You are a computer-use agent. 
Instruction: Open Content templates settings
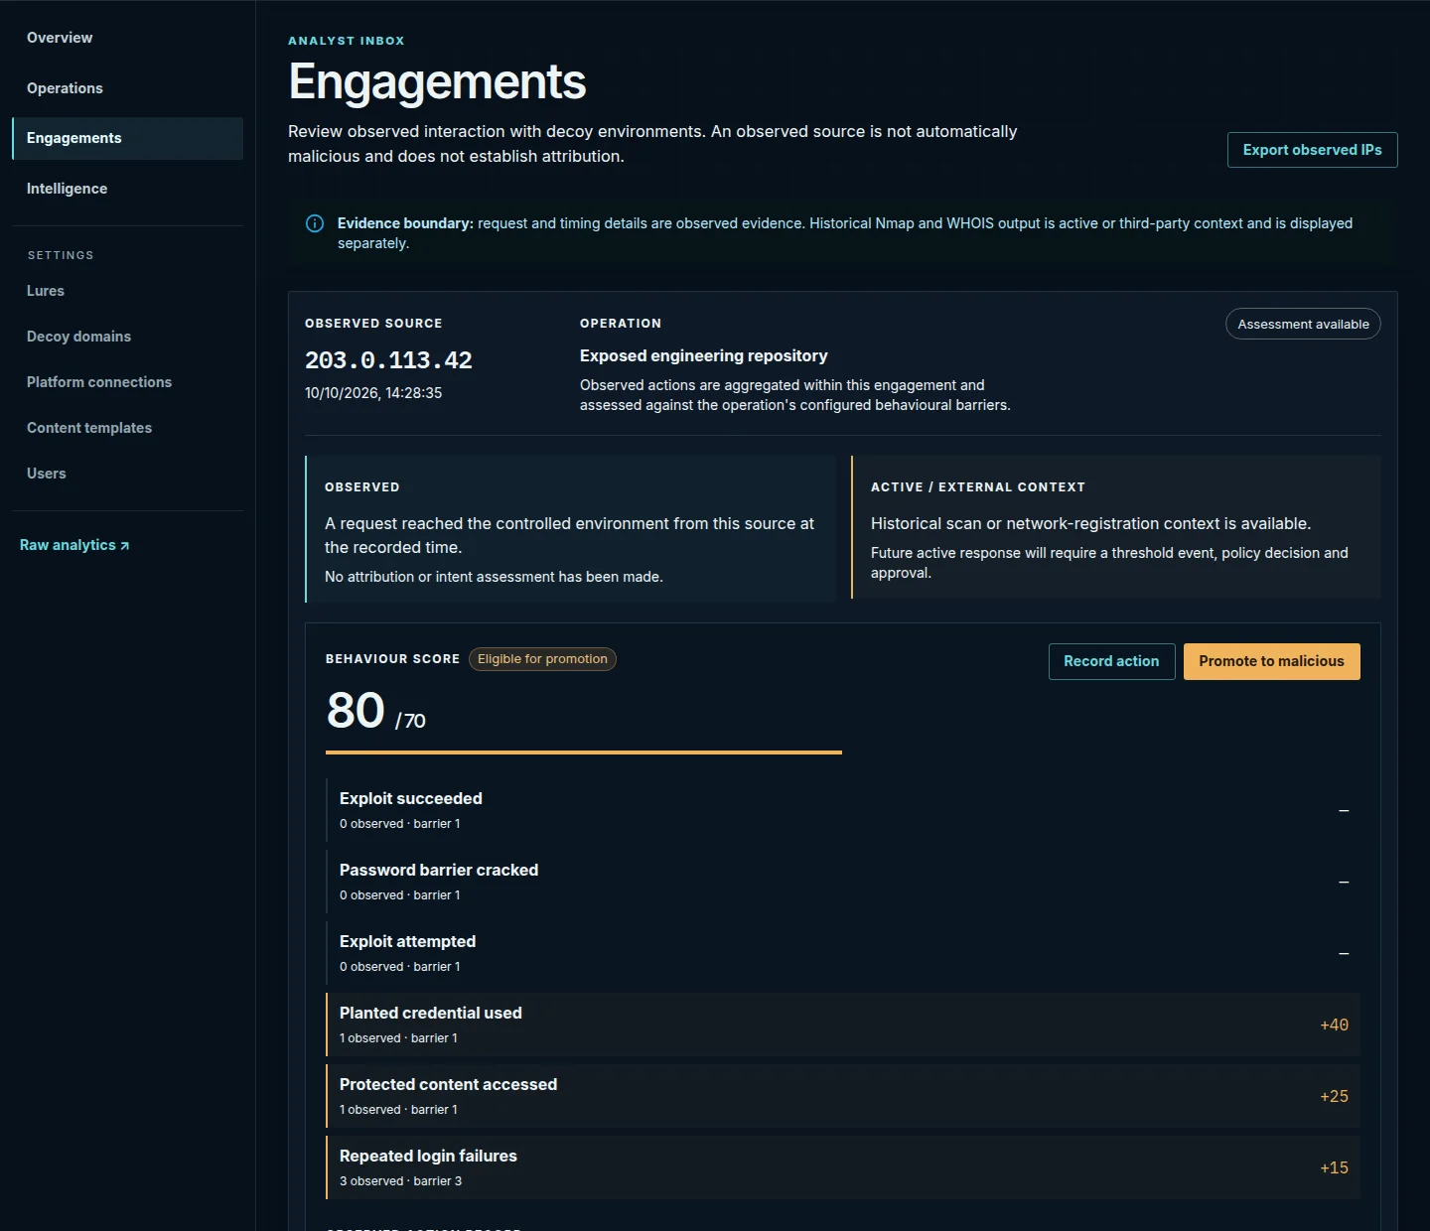(x=127, y=428)
